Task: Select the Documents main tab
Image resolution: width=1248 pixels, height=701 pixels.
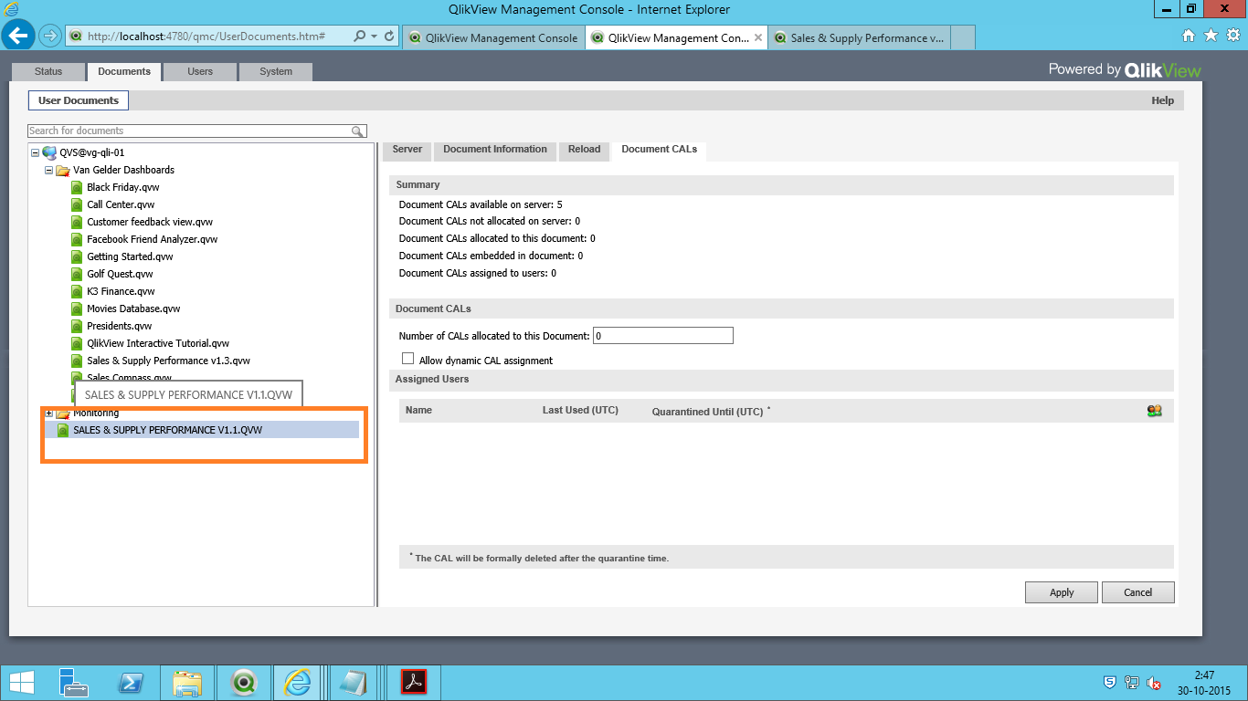Action: [x=124, y=71]
